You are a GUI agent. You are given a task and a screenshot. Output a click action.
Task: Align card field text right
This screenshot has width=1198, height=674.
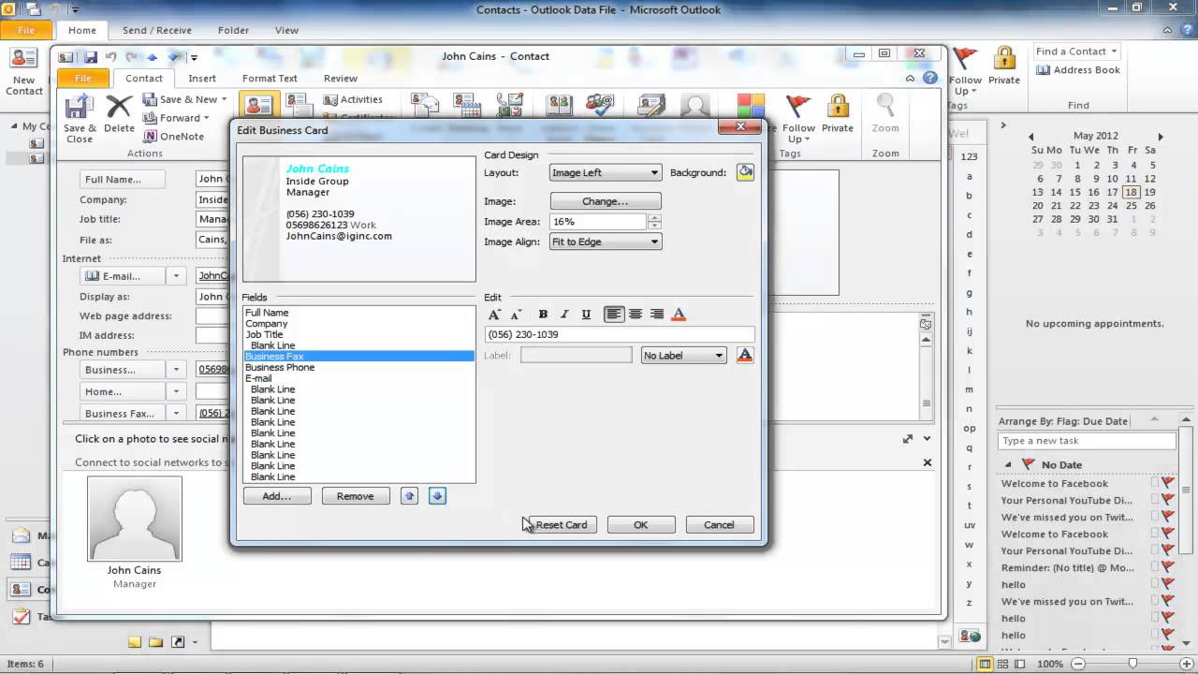click(657, 315)
